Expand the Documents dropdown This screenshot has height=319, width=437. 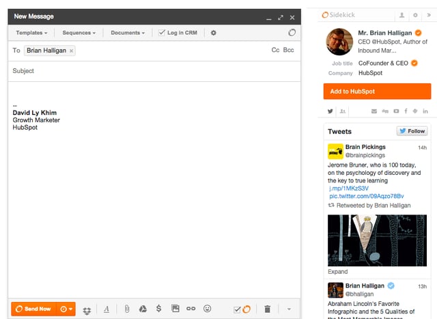pyautogui.click(x=128, y=33)
